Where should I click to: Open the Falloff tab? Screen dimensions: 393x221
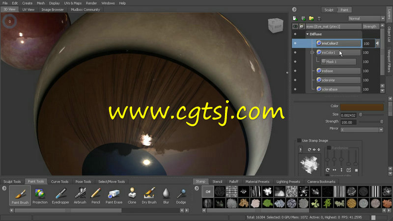(234, 182)
